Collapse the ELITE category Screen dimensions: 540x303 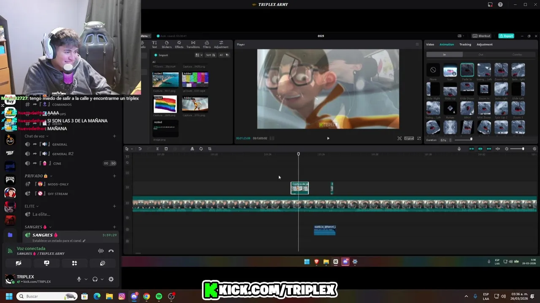point(31,206)
